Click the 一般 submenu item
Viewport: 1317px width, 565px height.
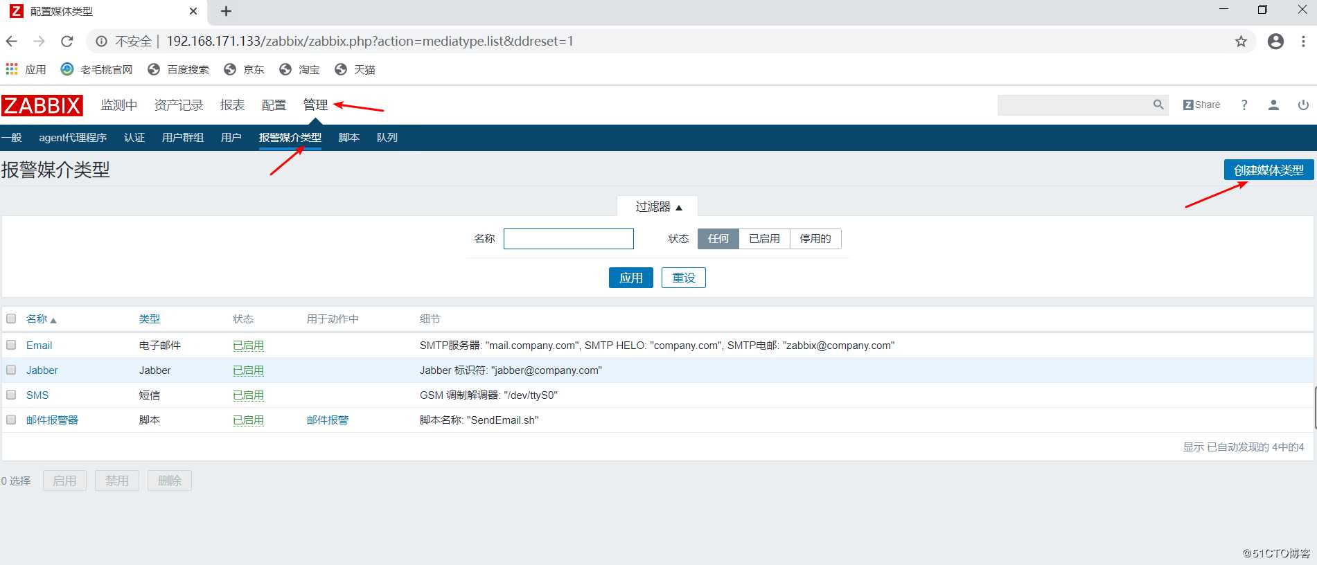(12, 138)
